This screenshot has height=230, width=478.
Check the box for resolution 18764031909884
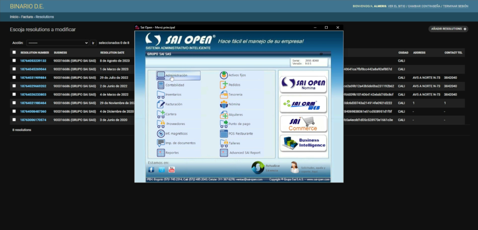14,77
